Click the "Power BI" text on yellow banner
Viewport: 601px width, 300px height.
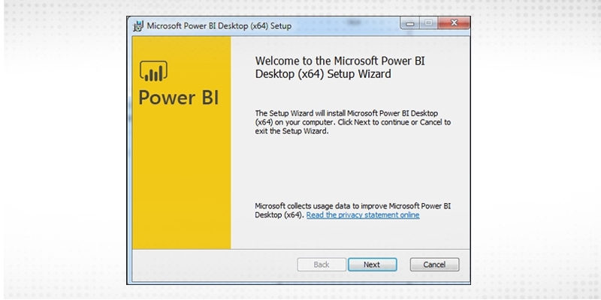click(179, 98)
